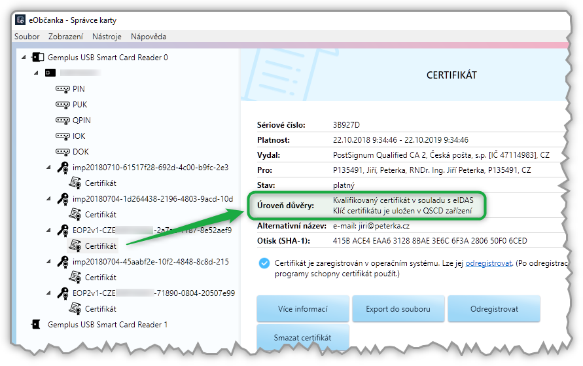The width and height of the screenshot is (583, 366).
Task: Click certificate icon under imp20180704-45aabf2e
Action: [75, 278]
